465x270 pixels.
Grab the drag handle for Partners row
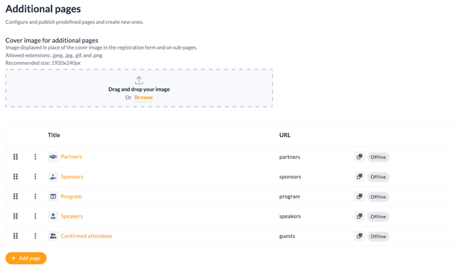click(x=15, y=157)
